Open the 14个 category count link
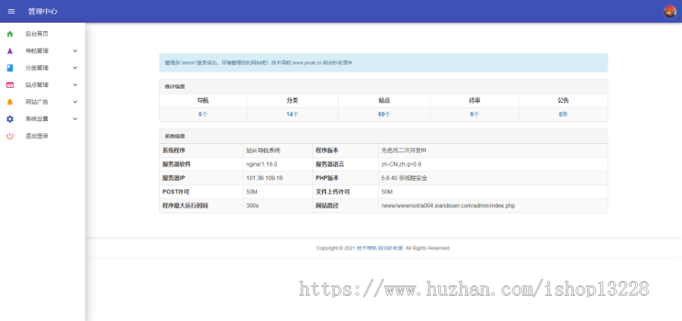682x321 pixels. (293, 114)
